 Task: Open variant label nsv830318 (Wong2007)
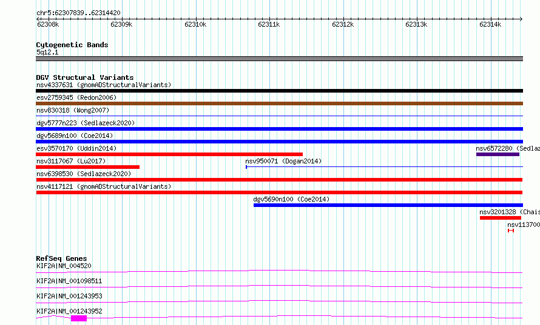pos(73,110)
